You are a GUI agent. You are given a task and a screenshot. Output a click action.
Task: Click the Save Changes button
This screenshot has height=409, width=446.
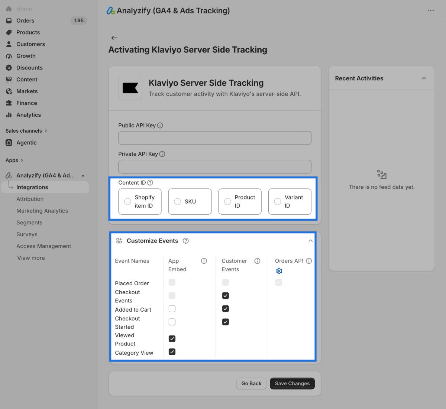pos(292,383)
